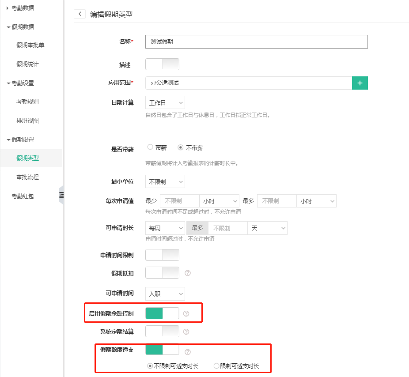This screenshot has width=409, height=377.
Task: Disable the 假期额度透支 switch
Action: click(162, 349)
